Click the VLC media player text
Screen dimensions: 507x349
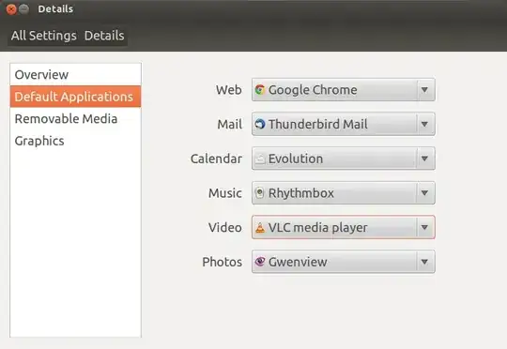(x=318, y=227)
